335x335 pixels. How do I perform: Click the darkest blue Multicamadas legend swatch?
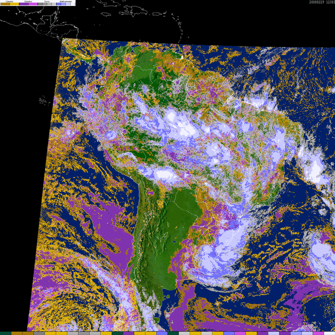[59, 4]
